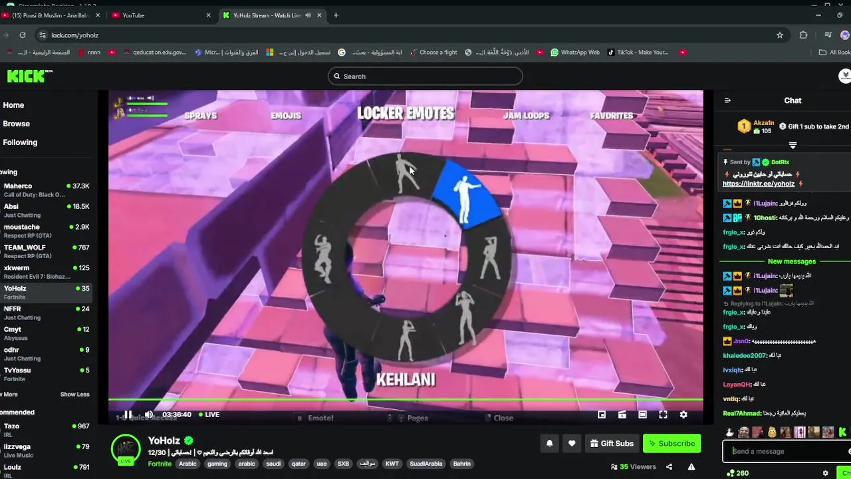This screenshot has width=851, height=479.
Task: Open Cmyt Abyssus channel
Action: pos(47,333)
